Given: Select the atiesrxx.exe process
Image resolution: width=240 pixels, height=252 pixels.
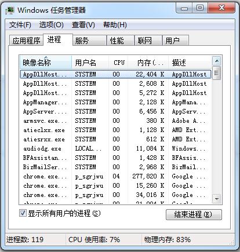Looking at the screenshot, I should [x=115, y=139].
